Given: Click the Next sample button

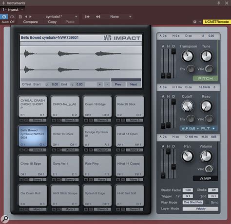Looking at the screenshot, I should pos(134,84).
